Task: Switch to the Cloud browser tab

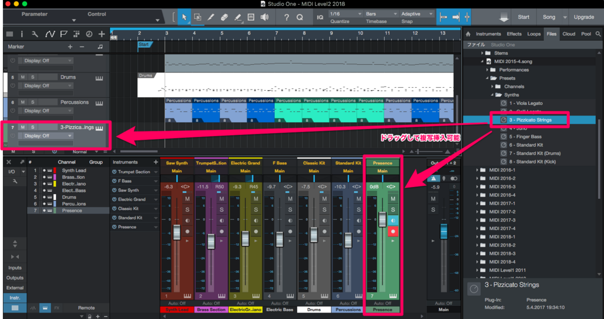Action: (x=569, y=34)
